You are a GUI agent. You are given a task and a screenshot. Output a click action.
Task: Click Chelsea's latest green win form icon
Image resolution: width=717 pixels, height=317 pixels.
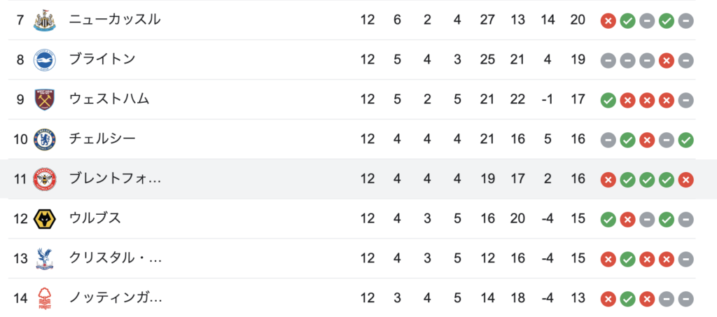[x=685, y=140]
